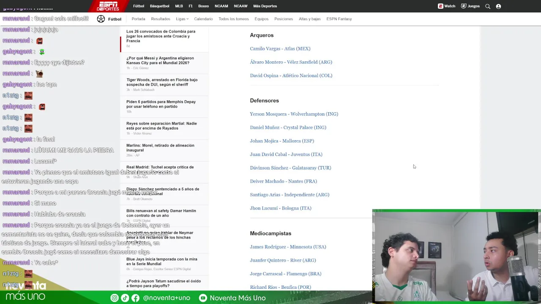The height and width of the screenshot is (304, 541).
Task: Click Álvaro Montero - Vélez Sarsfield link
Action: (x=291, y=62)
